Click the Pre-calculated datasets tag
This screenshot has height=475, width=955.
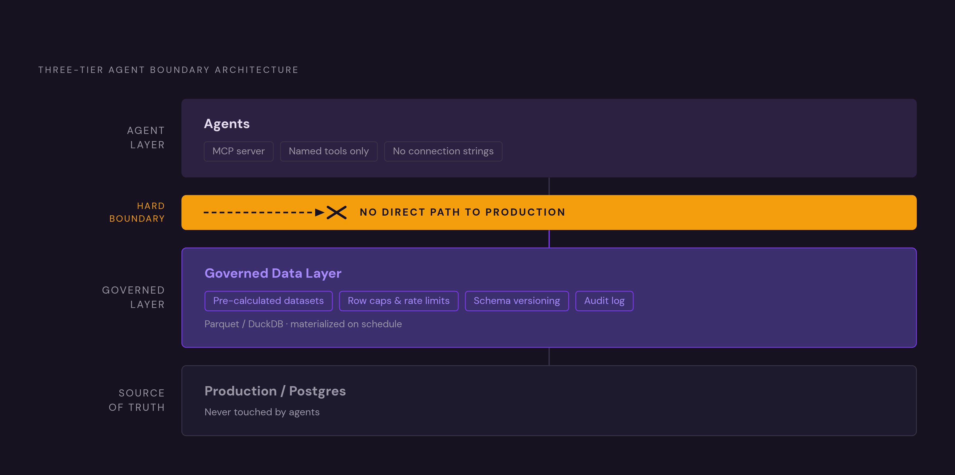pyautogui.click(x=268, y=301)
